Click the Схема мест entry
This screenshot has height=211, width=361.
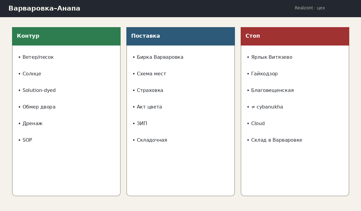tap(149, 74)
